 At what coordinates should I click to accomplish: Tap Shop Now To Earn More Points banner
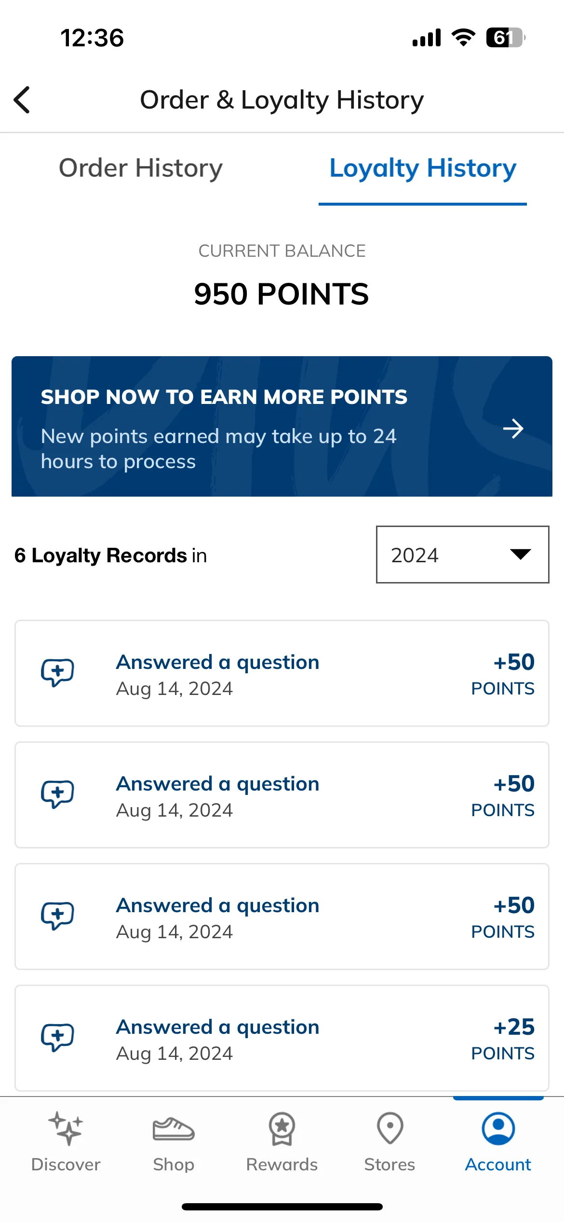pos(282,426)
